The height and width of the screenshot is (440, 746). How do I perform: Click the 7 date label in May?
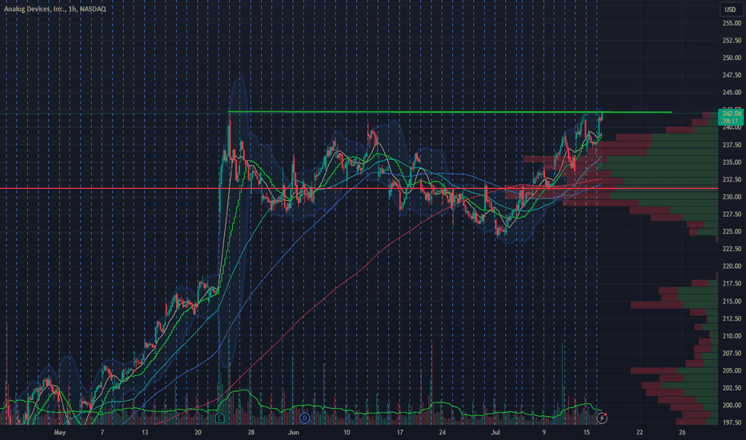[102, 432]
